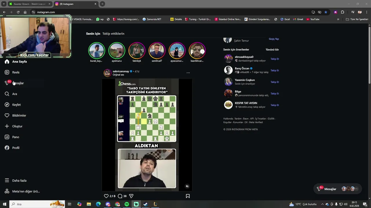Open Pano dashboard
This screenshot has width=371, height=208.
coord(12,137)
